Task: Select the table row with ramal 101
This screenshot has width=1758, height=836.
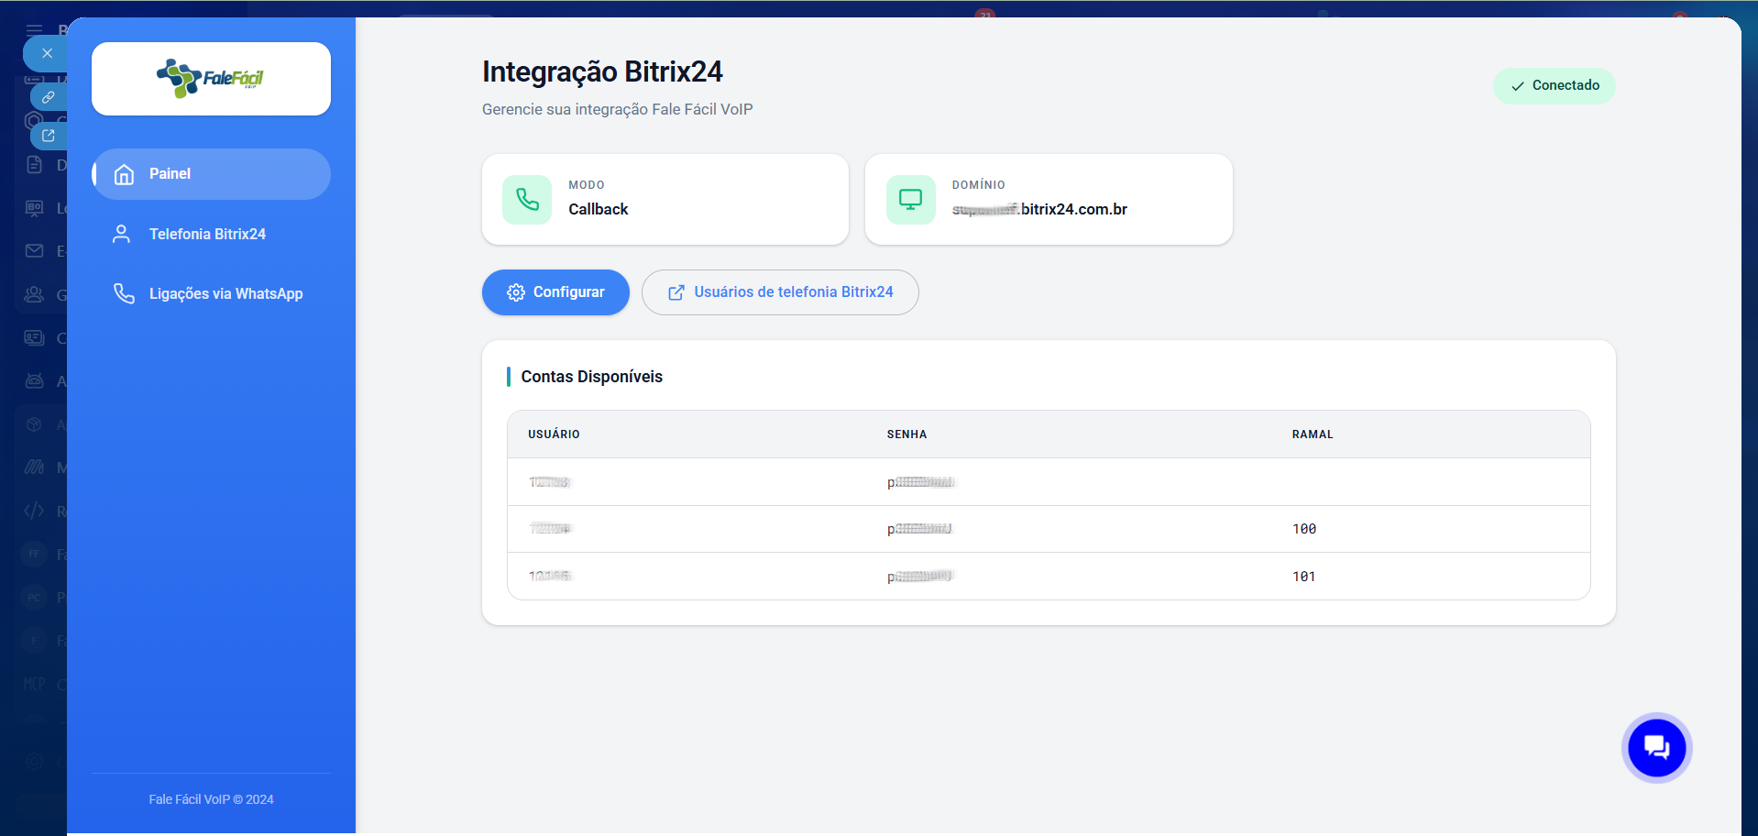Action: tap(1048, 577)
